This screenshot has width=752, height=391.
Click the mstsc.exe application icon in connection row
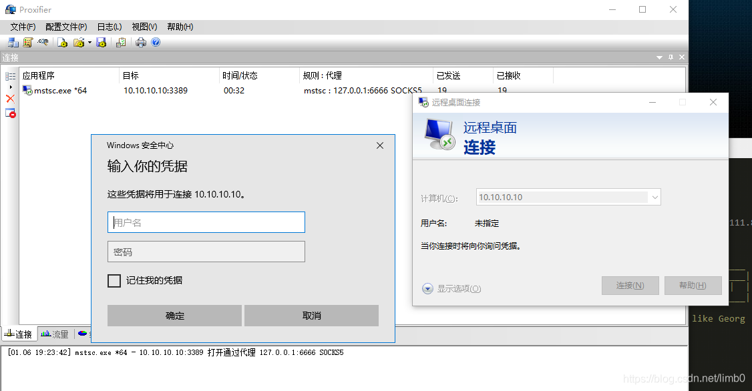point(27,90)
